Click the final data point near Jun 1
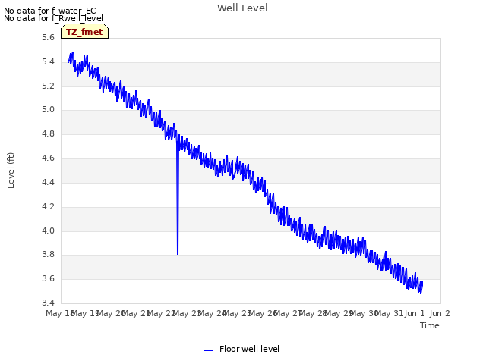Image resolution: width=486 pixels, height=364 pixels. tap(422, 282)
